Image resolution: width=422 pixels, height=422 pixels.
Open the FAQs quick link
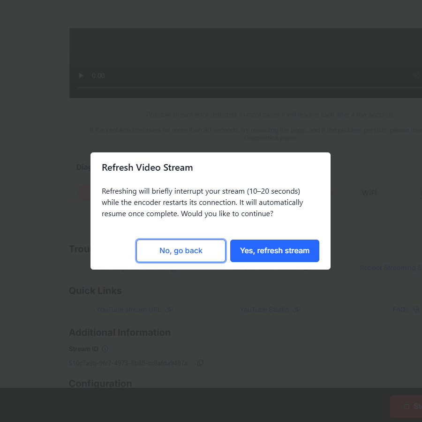click(x=400, y=309)
